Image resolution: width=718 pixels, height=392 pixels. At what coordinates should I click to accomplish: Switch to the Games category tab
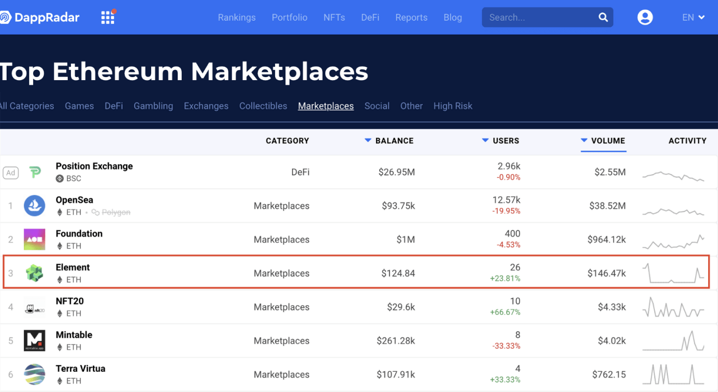pyautogui.click(x=79, y=106)
